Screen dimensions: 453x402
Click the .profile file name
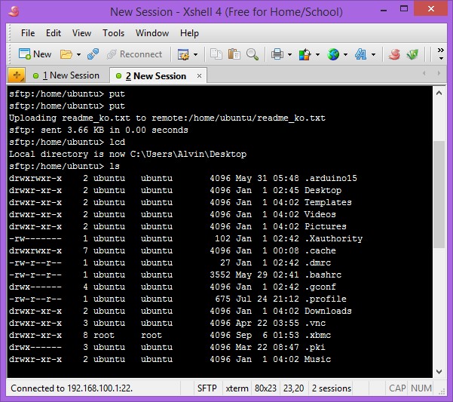326,299
